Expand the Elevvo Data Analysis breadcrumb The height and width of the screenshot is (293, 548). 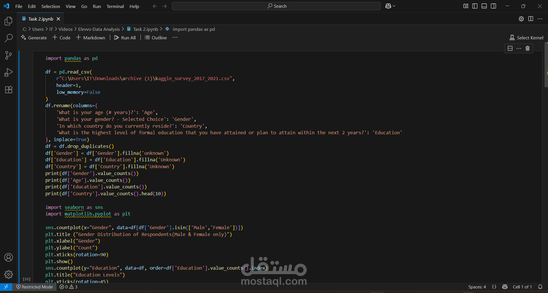(x=99, y=29)
